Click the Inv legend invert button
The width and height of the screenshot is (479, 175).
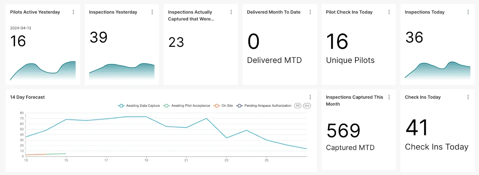(x=307, y=106)
